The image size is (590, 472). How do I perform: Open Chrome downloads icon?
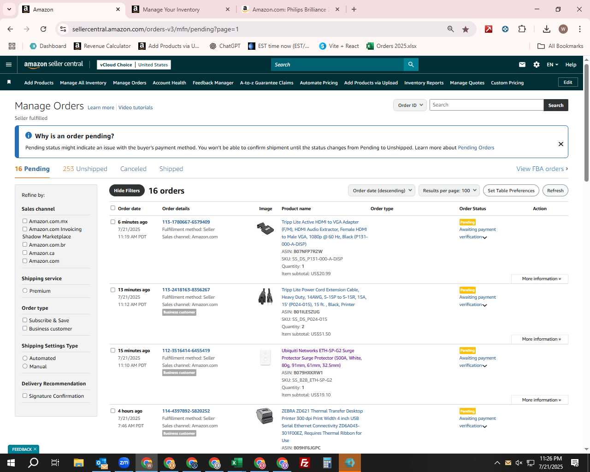(x=547, y=29)
